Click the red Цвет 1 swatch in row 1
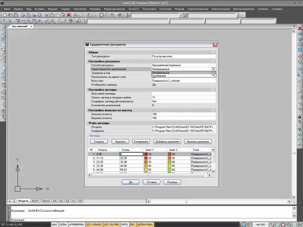303x227 pixels. [x=146, y=154]
